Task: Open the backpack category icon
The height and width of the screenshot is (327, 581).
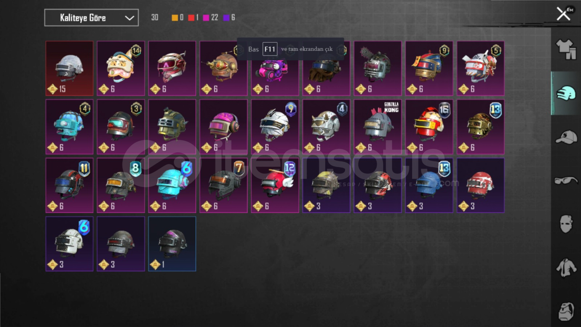Action: pos(566,311)
